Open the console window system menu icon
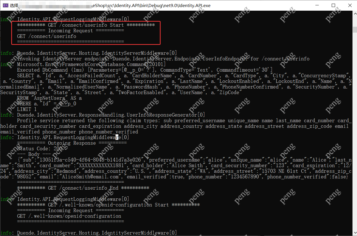The width and height of the screenshot is (357, 236). [x=5, y=5]
